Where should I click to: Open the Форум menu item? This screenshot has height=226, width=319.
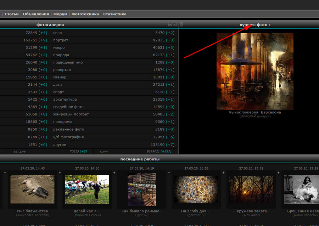click(x=60, y=14)
